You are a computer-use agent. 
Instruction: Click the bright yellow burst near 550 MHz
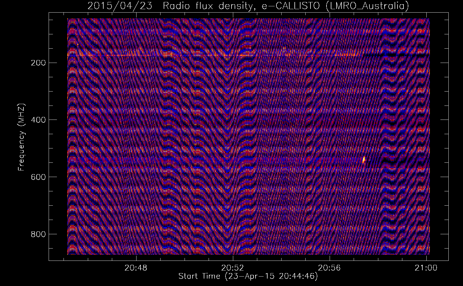(364, 160)
